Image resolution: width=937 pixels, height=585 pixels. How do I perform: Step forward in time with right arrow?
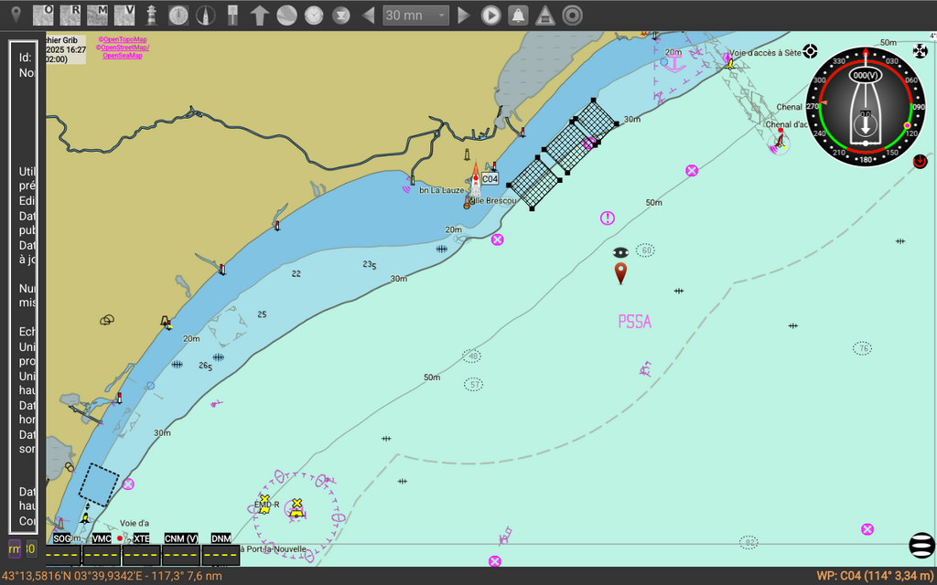(x=463, y=15)
